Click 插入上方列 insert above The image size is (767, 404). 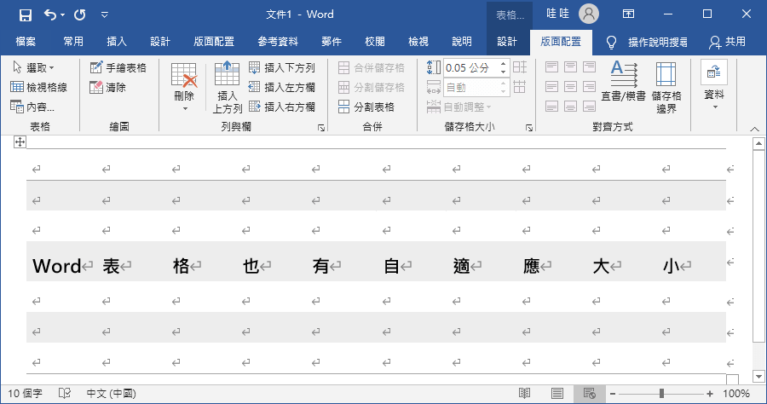[x=227, y=87]
